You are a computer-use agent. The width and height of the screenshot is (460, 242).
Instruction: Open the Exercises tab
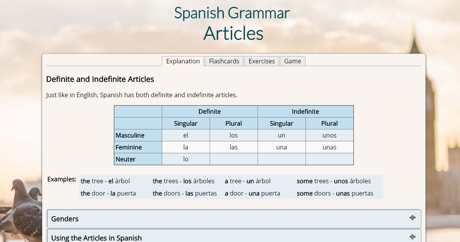(261, 61)
